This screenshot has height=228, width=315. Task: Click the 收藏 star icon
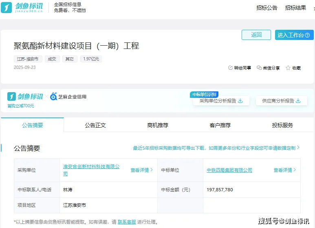pyautogui.click(x=288, y=68)
